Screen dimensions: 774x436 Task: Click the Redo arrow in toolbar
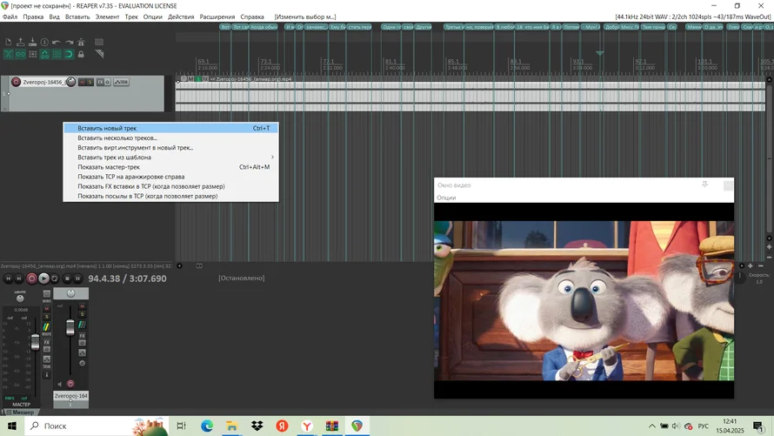(69, 43)
